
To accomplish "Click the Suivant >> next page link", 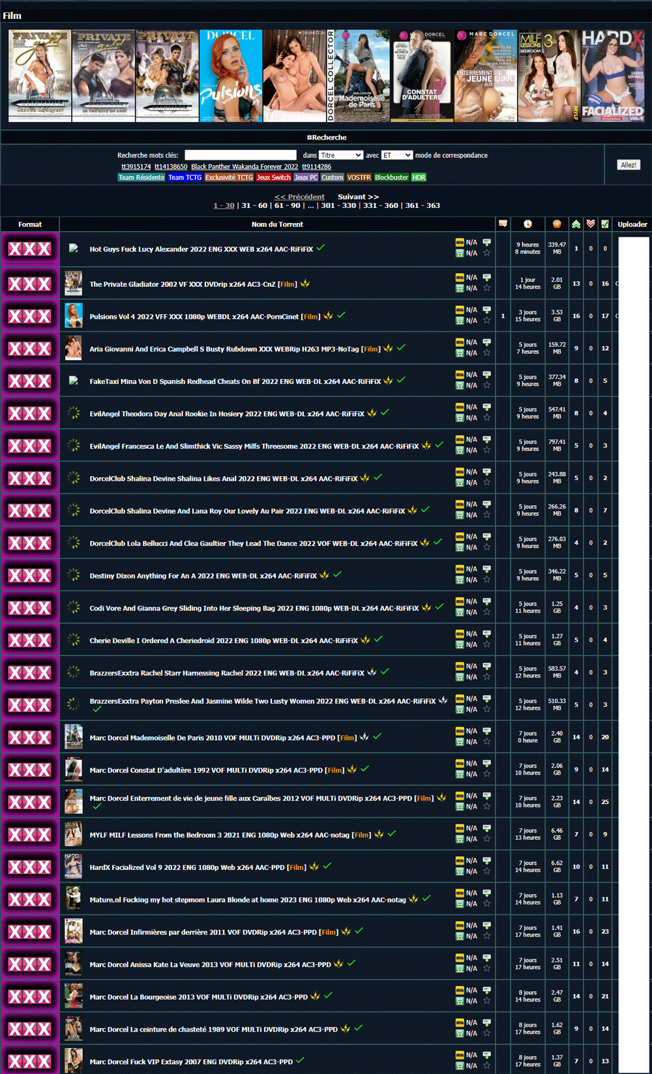I will [358, 196].
